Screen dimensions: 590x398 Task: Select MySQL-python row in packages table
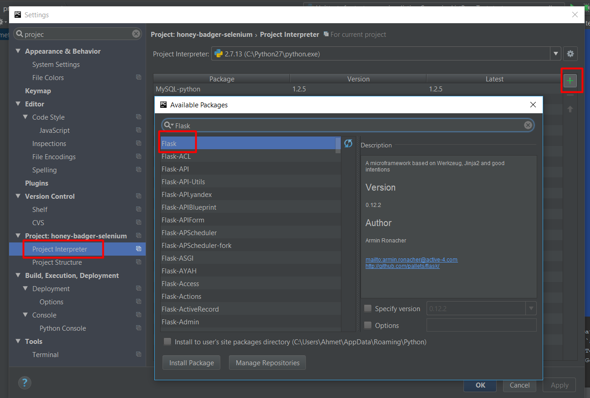pyautogui.click(x=358, y=89)
